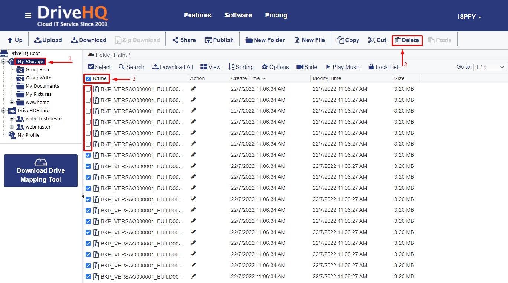Collapse the left sidebar panel arrow

click(x=83, y=196)
